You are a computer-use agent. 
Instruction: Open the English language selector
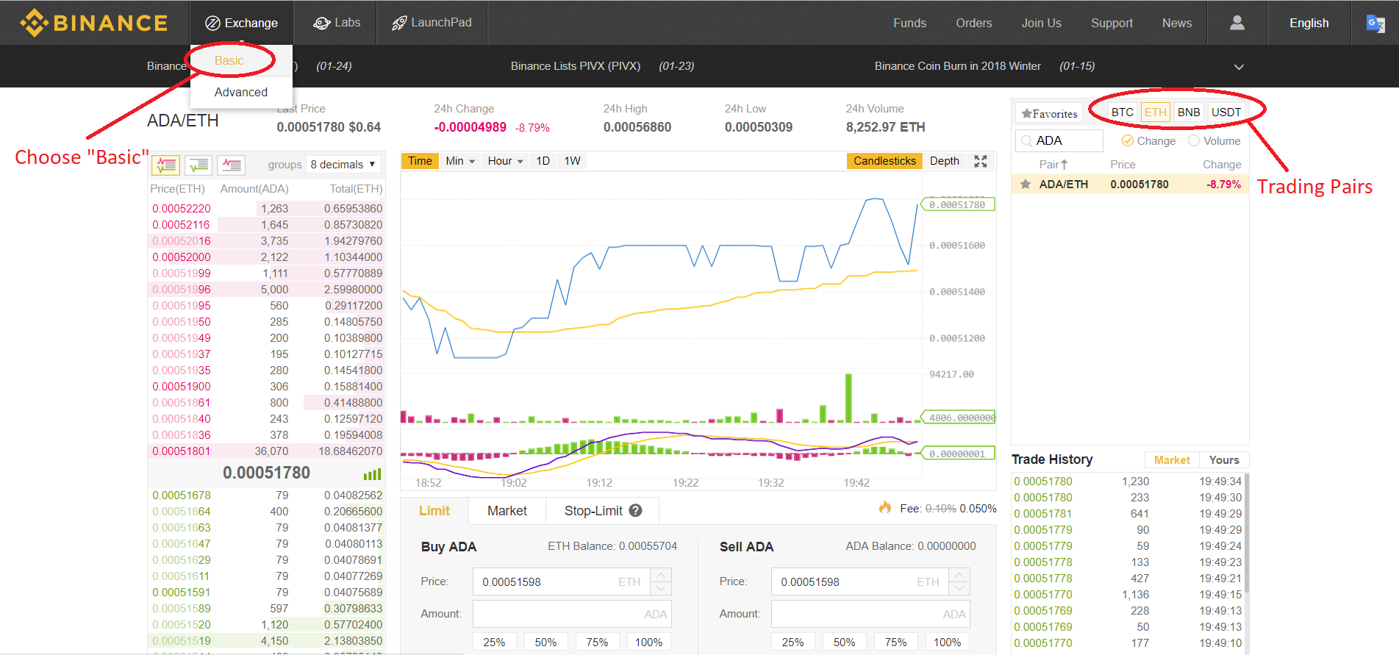(1309, 23)
